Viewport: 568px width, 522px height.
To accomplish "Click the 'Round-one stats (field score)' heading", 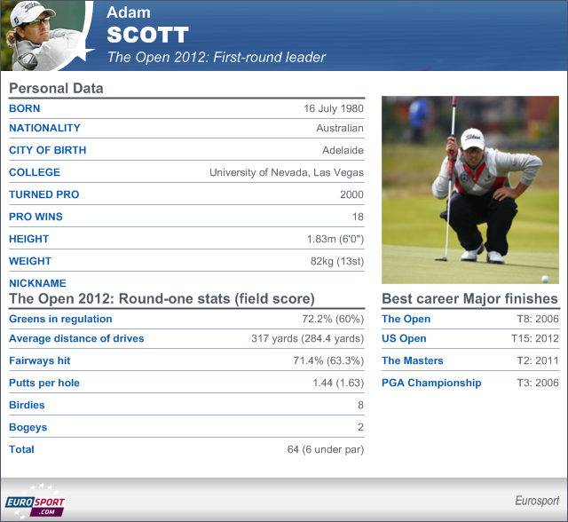I will click(217, 299).
